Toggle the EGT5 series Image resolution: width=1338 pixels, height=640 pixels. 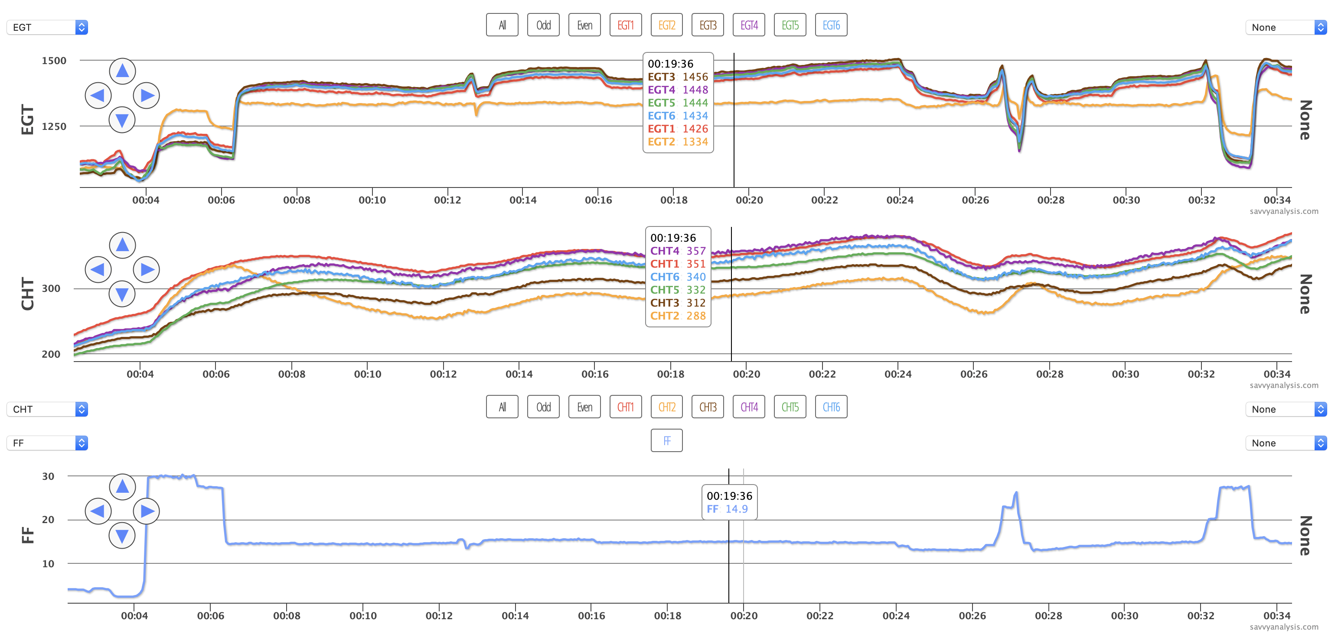[x=790, y=25]
